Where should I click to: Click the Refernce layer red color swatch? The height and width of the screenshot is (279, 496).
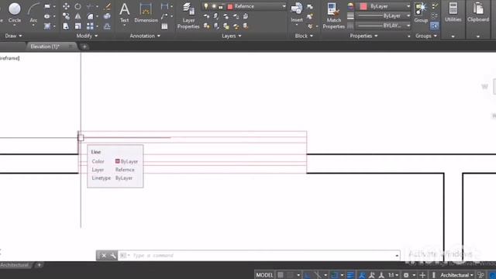click(x=230, y=6)
